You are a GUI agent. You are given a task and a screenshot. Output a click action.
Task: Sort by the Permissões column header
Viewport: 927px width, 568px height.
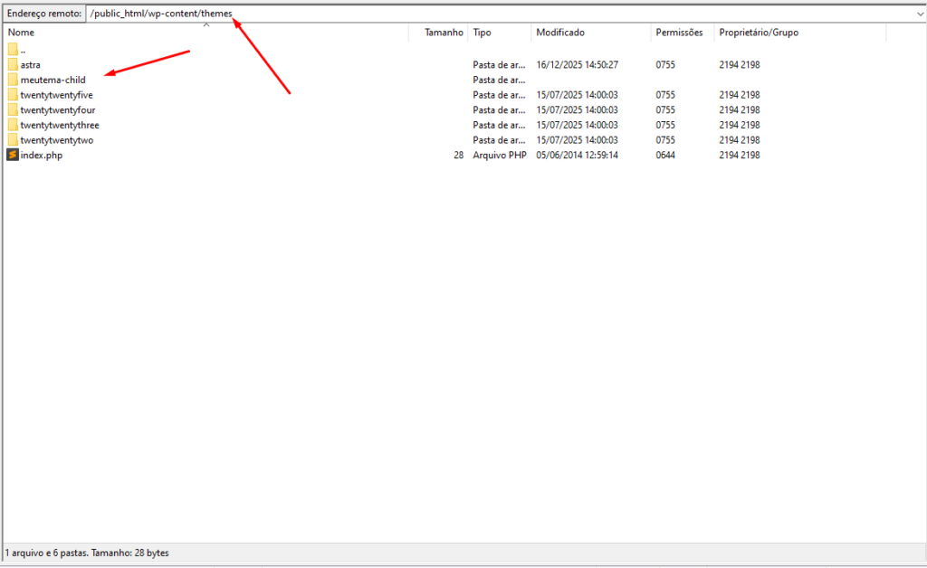pos(679,33)
